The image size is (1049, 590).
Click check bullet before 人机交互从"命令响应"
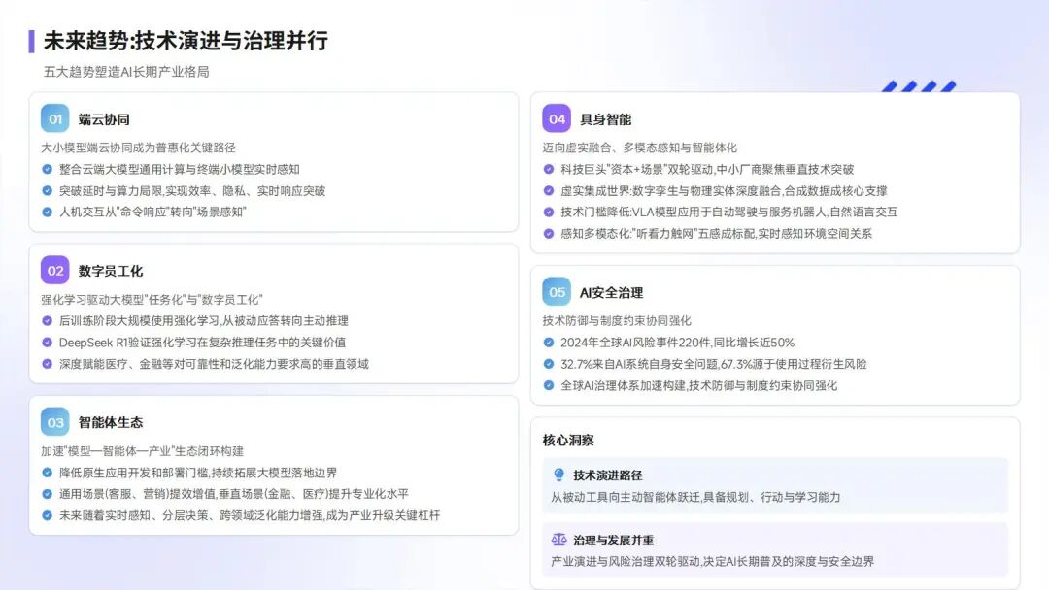point(47,212)
